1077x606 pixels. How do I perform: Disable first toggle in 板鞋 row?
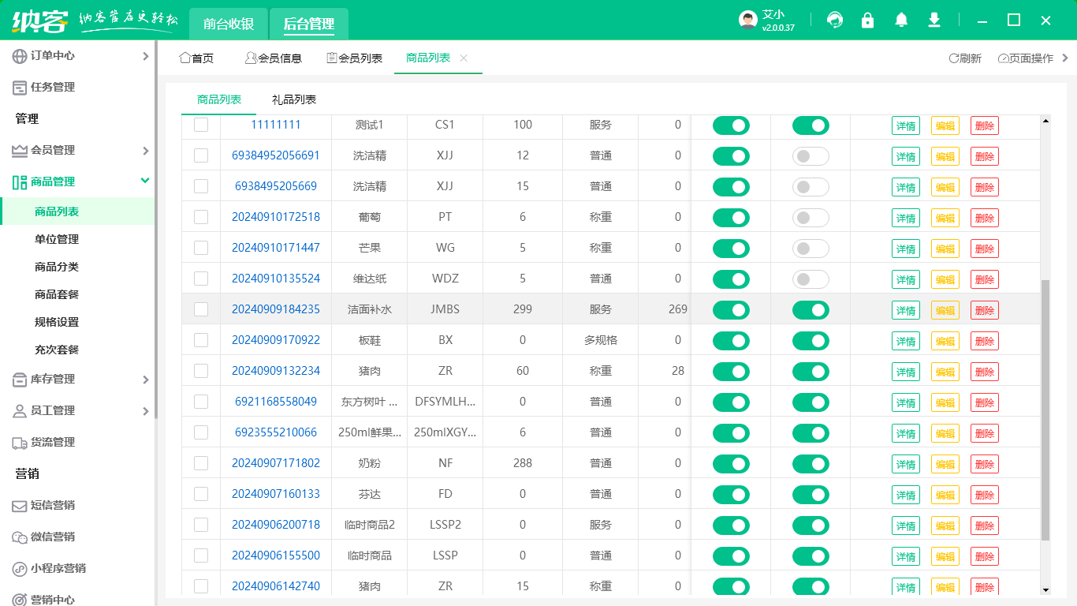tap(731, 341)
